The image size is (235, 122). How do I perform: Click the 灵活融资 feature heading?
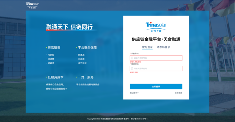54,48
